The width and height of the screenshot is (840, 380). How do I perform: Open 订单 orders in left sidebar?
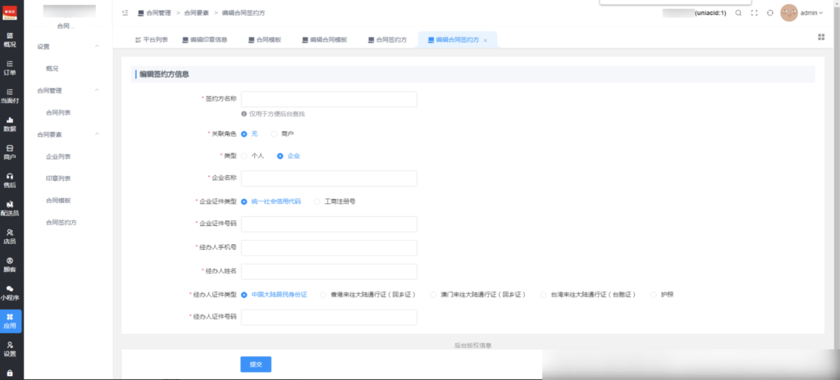click(10, 67)
